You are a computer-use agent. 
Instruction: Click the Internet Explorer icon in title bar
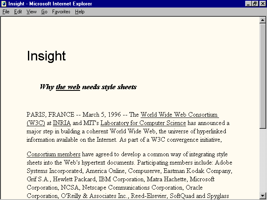coord(4,4)
